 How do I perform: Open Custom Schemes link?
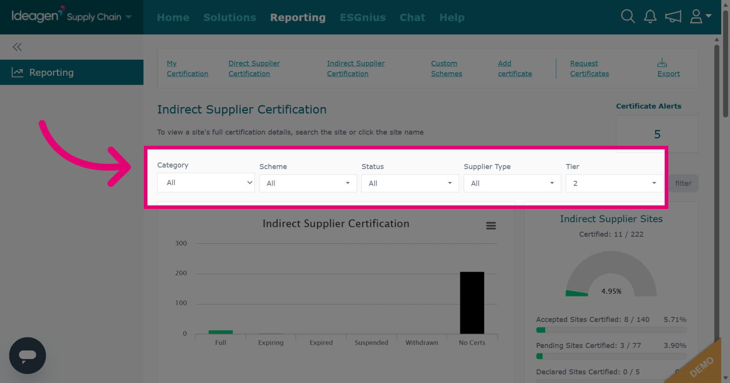pyautogui.click(x=447, y=68)
